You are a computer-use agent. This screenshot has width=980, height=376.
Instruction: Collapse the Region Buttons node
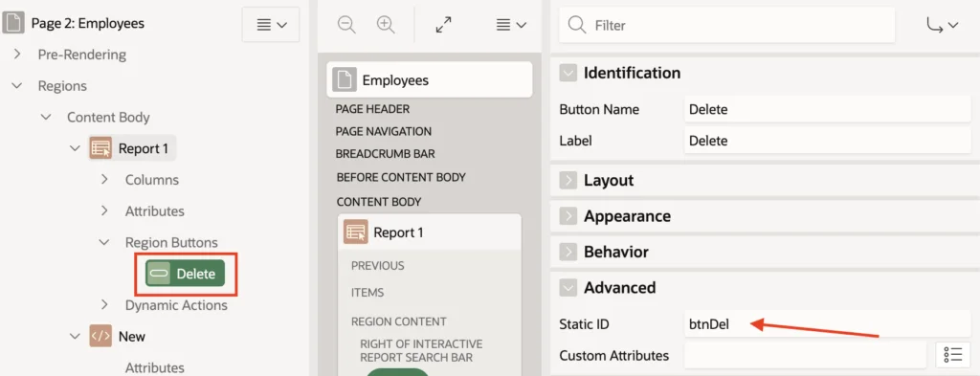click(103, 242)
